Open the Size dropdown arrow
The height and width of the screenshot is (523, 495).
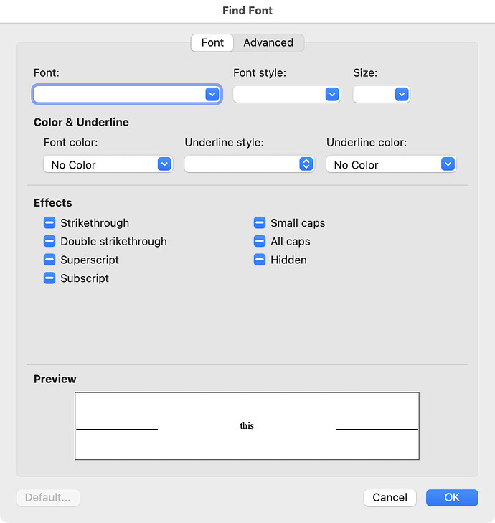pos(402,94)
